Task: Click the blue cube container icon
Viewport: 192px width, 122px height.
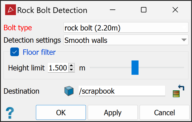Action: coord(69,91)
